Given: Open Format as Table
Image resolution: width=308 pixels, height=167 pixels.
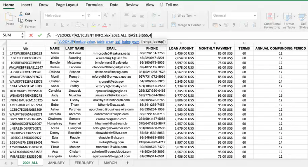Looking at the screenshot, I should 289,20.
